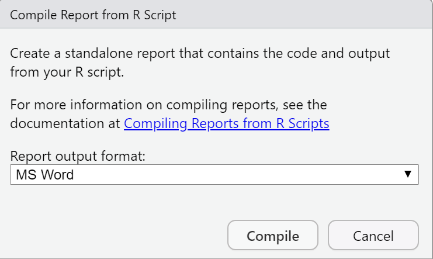View documentation on compiling reports
Image resolution: width=433 pixels, height=259 pixels.
coord(227,123)
